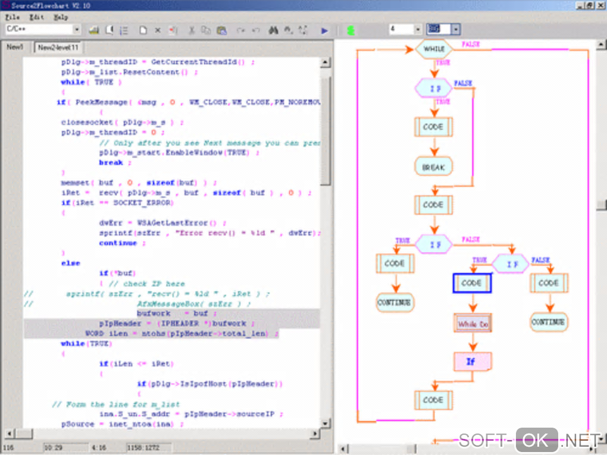Click the Paste clipboard icon
Image resolution: width=607 pixels, height=455 pixels.
click(x=221, y=30)
